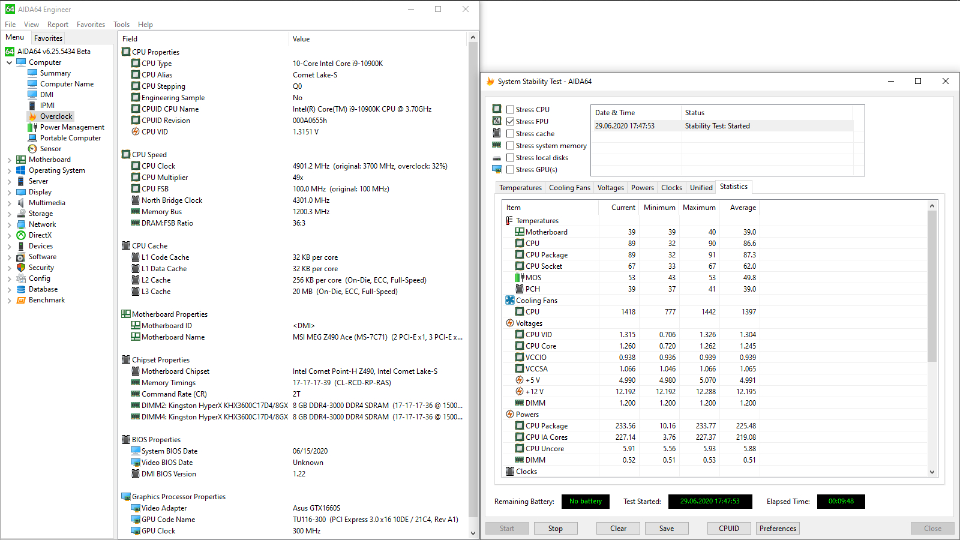
Task: Click the Cooling Fans icon in Statistics
Action: click(510, 300)
